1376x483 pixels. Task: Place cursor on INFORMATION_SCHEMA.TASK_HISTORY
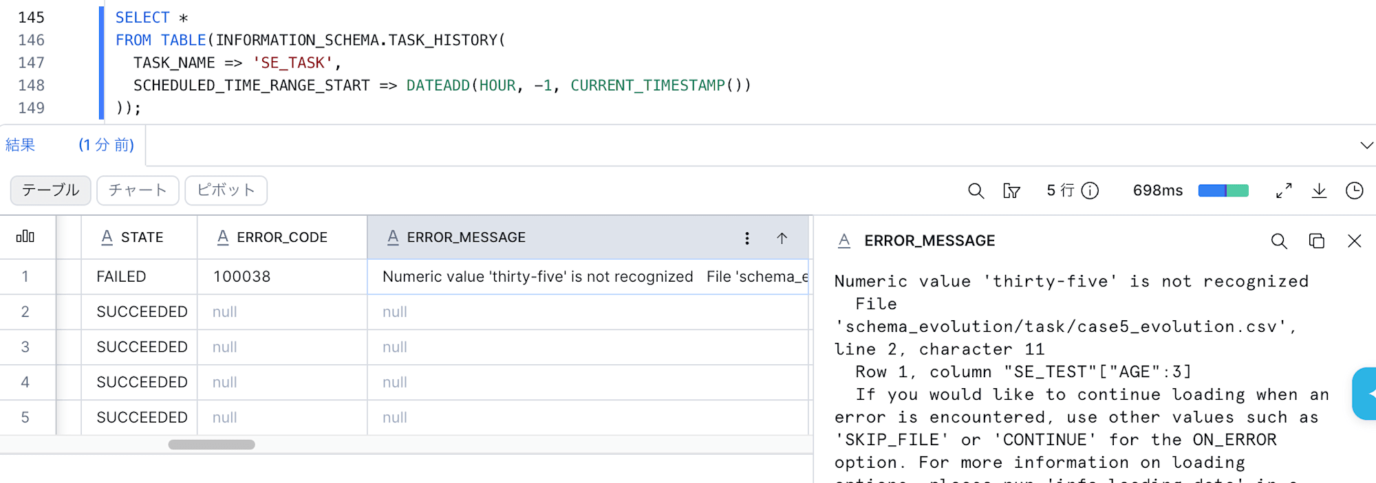356,40
